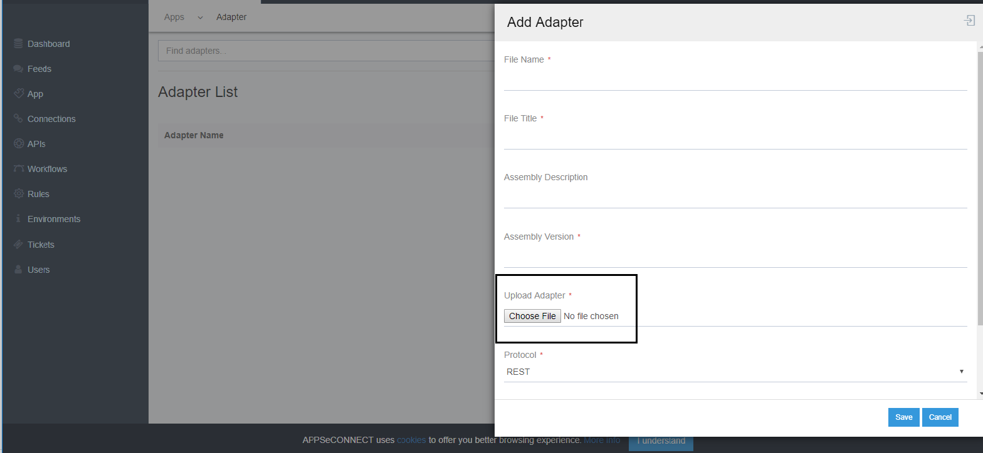
Task: Select Environments in the sidebar
Action: tap(54, 219)
